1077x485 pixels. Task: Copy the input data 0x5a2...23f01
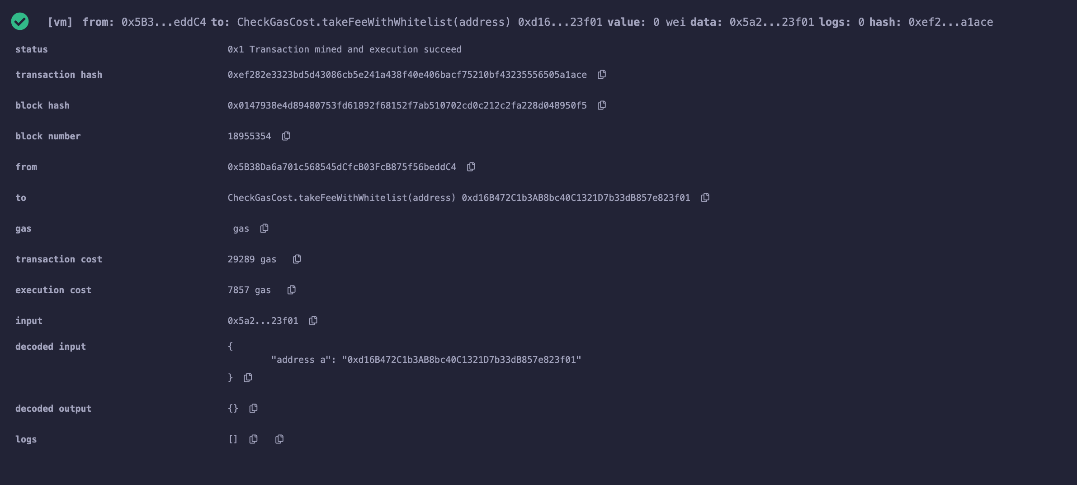(x=313, y=321)
